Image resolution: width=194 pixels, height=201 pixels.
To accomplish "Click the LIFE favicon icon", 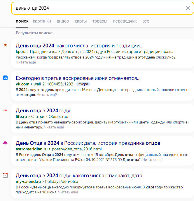I will [5, 110].
